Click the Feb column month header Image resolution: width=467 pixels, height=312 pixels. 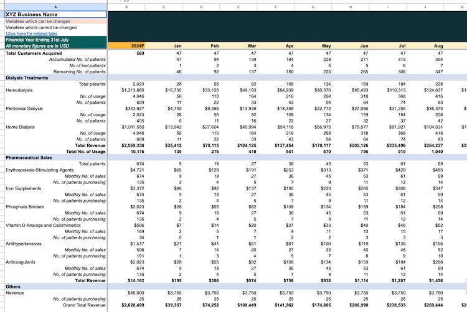(x=215, y=46)
